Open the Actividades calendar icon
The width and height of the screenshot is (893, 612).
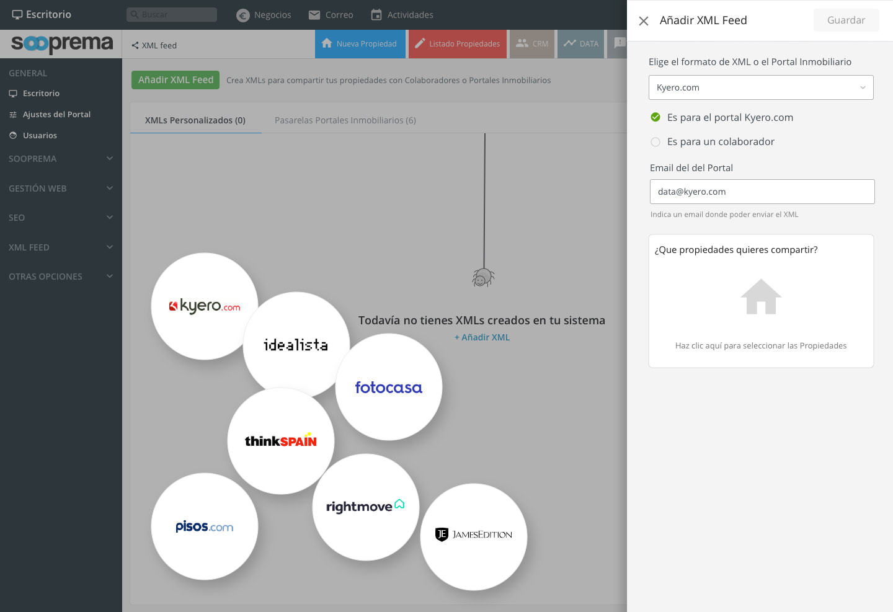click(376, 15)
